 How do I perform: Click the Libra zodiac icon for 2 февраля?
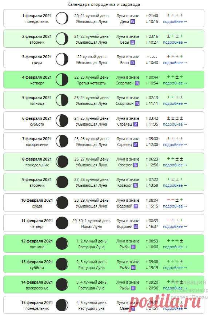133,43
